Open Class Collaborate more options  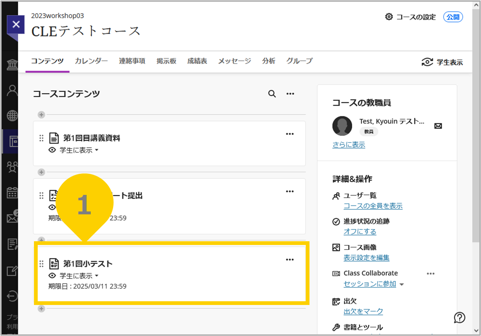click(x=431, y=274)
